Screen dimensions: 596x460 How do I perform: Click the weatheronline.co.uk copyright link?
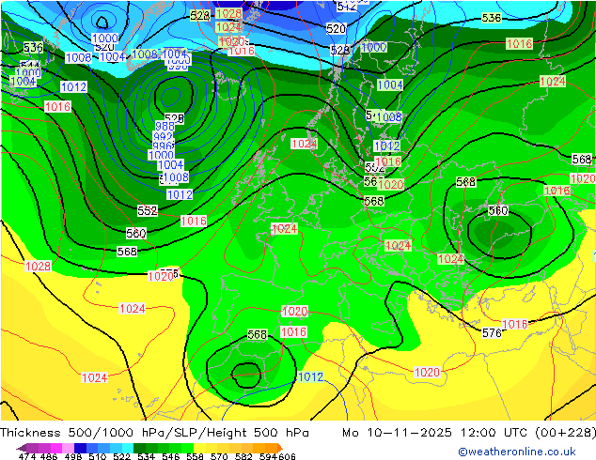[516, 452]
